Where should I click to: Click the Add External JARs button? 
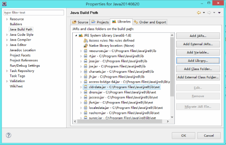[198, 44]
